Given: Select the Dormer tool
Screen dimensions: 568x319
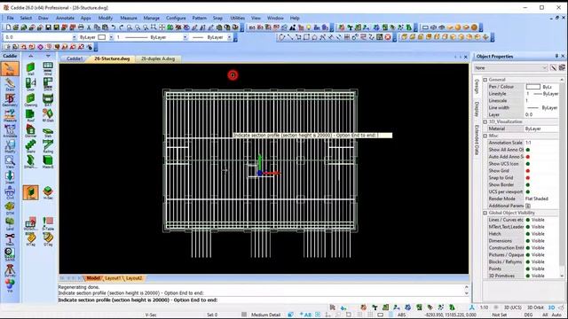Looking at the screenshot, I should tap(31, 131).
